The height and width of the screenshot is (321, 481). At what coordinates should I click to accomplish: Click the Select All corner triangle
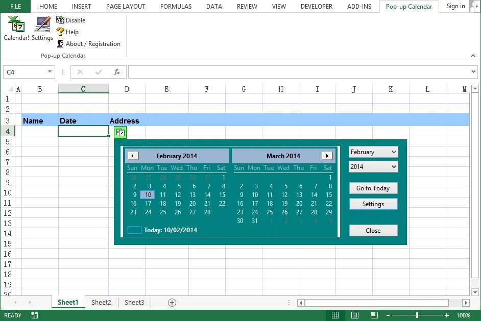pyautogui.click(x=11, y=89)
